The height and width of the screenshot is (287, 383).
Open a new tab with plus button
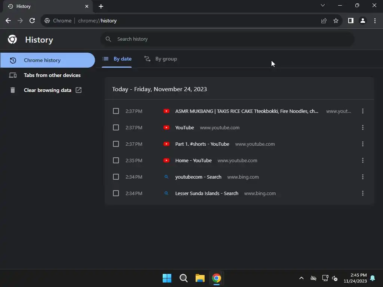pos(101,6)
